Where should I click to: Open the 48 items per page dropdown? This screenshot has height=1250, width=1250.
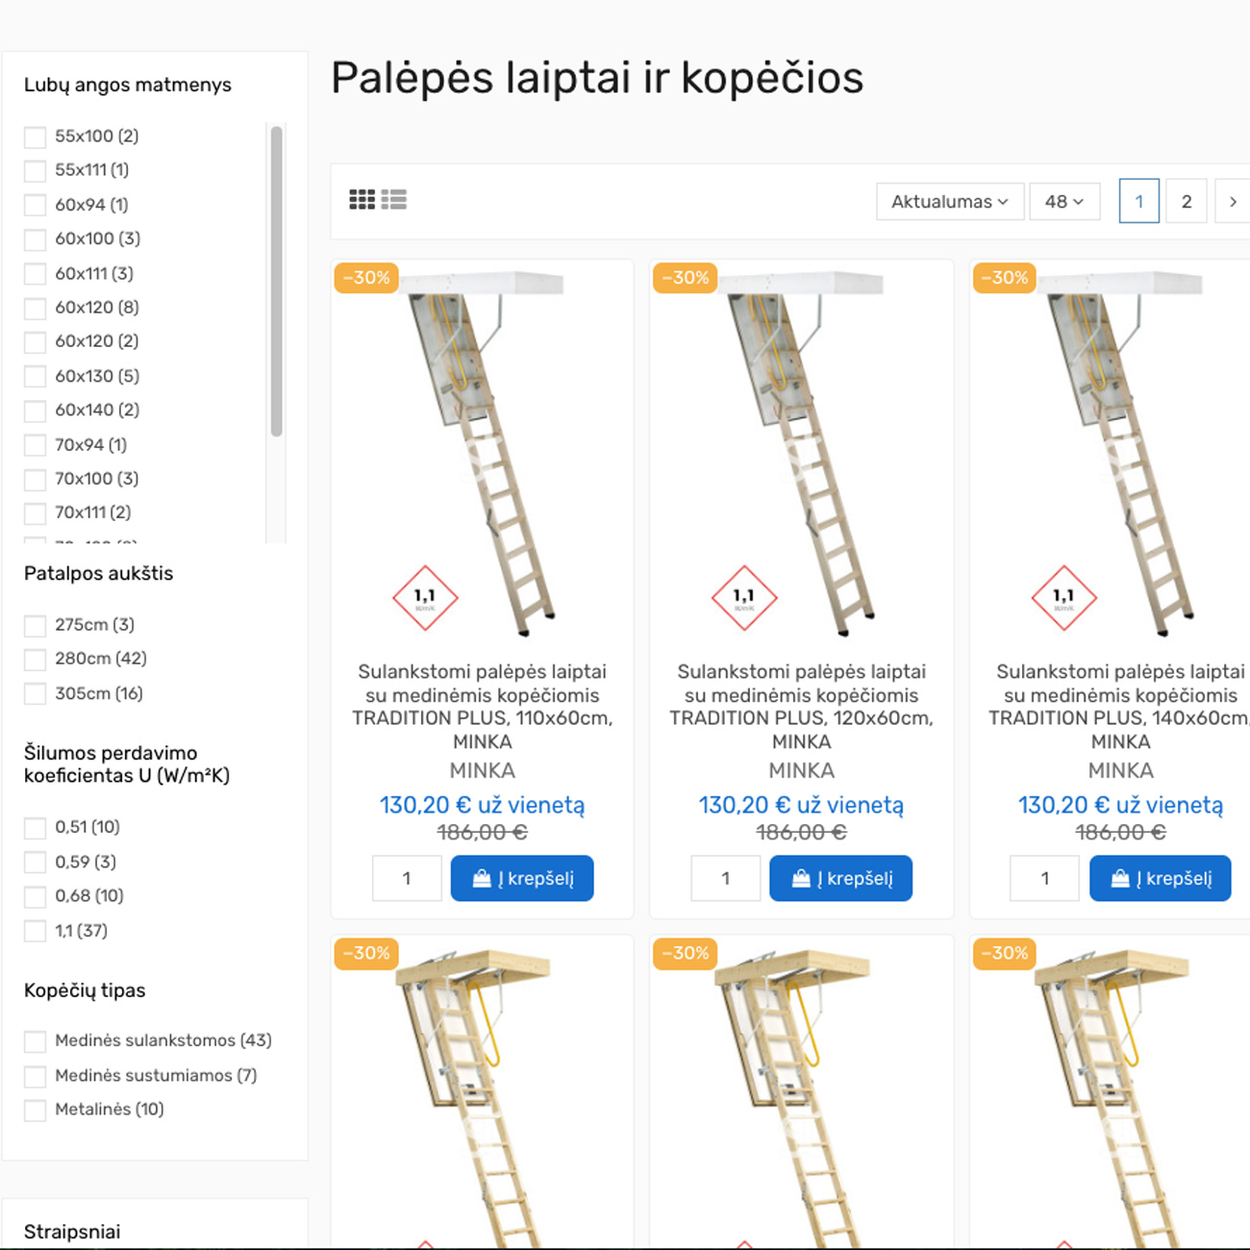pos(1064,201)
